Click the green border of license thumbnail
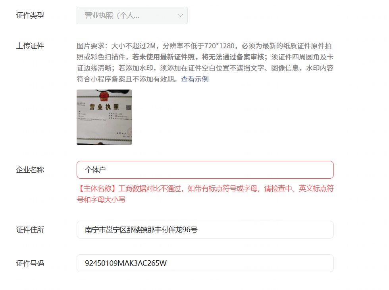The height and width of the screenshot is (290, 389). 104,140
